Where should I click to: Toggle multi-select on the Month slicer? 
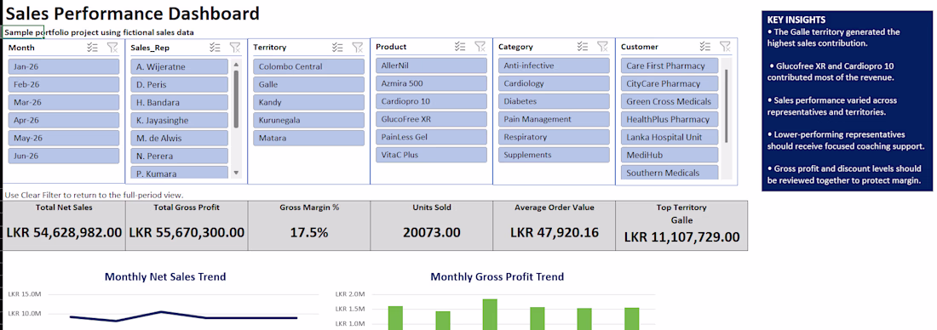click(92, 48)
